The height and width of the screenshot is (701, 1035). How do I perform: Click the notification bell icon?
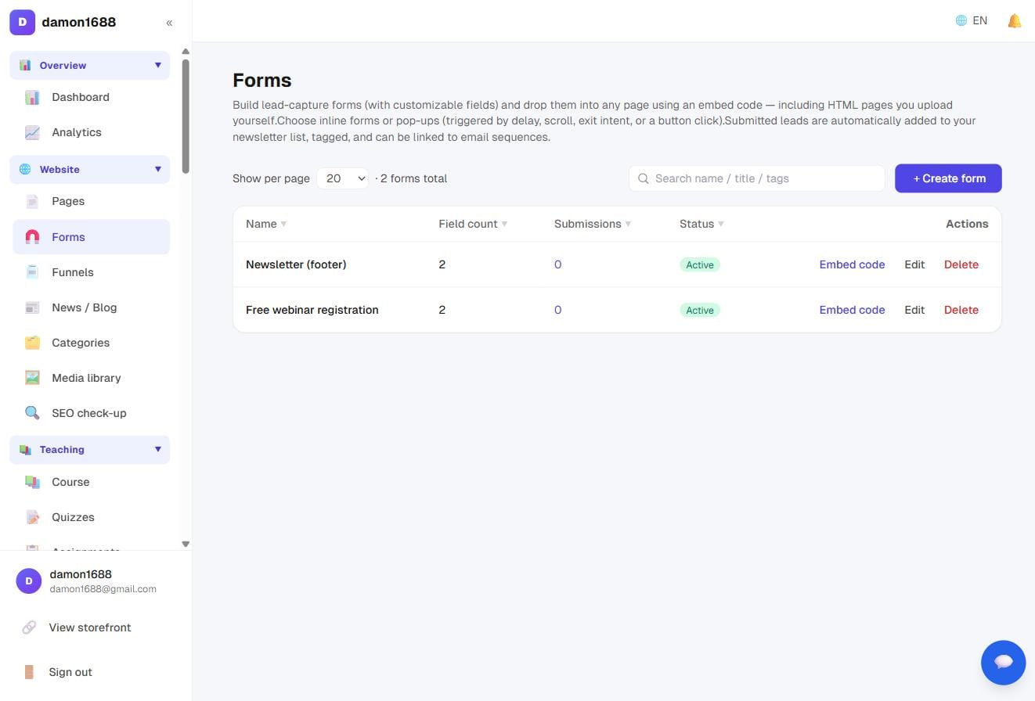click(x=1015, y=21)
